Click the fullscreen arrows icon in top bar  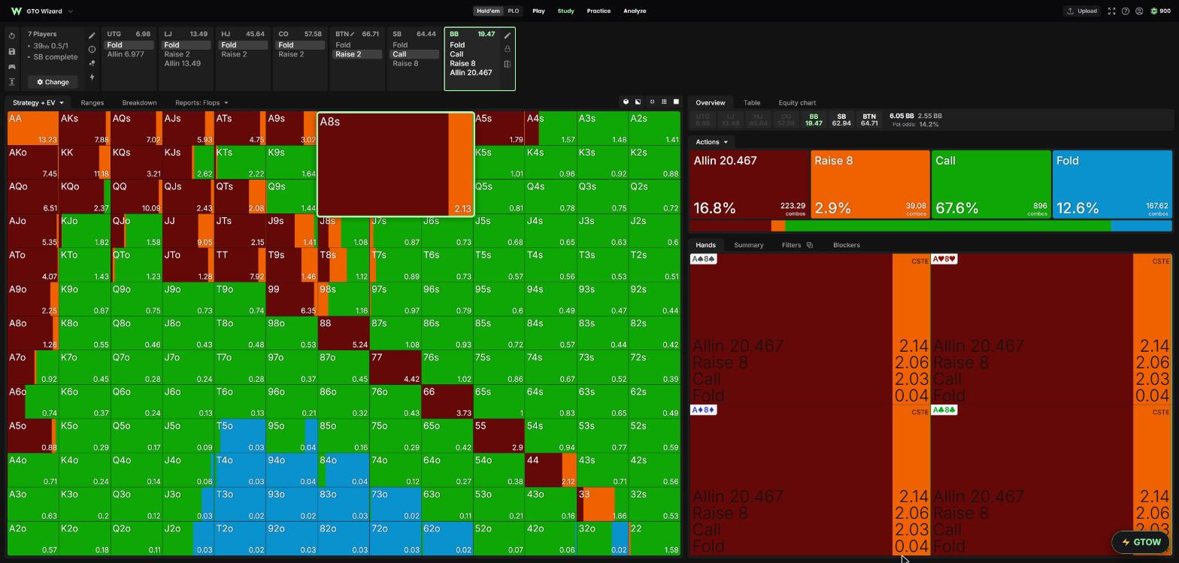[1111, 11]
